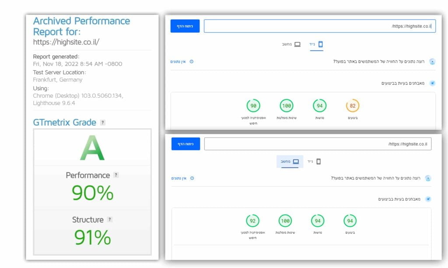The width and height of the screenshot is (448, 268).
Task: Click the 100 best-practices gauge in the upper panel
Action: (x=287, y=106)
